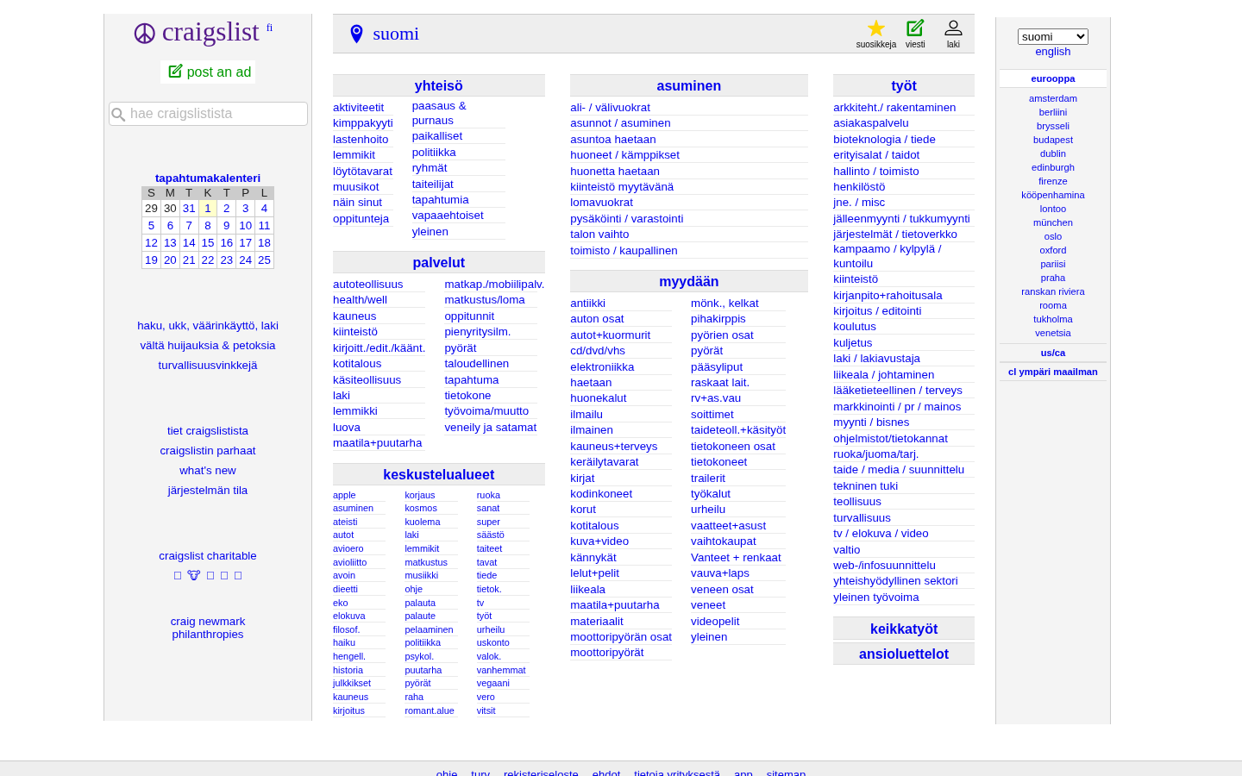Image resolution: width=1242 pixels, height=776 pixels.
Task: Open the suomi language dropdown
Action: tap(1052, 36)
